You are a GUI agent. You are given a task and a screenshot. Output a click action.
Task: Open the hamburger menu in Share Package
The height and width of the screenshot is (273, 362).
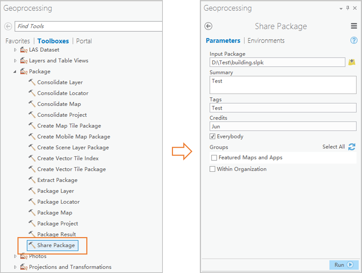354,26
